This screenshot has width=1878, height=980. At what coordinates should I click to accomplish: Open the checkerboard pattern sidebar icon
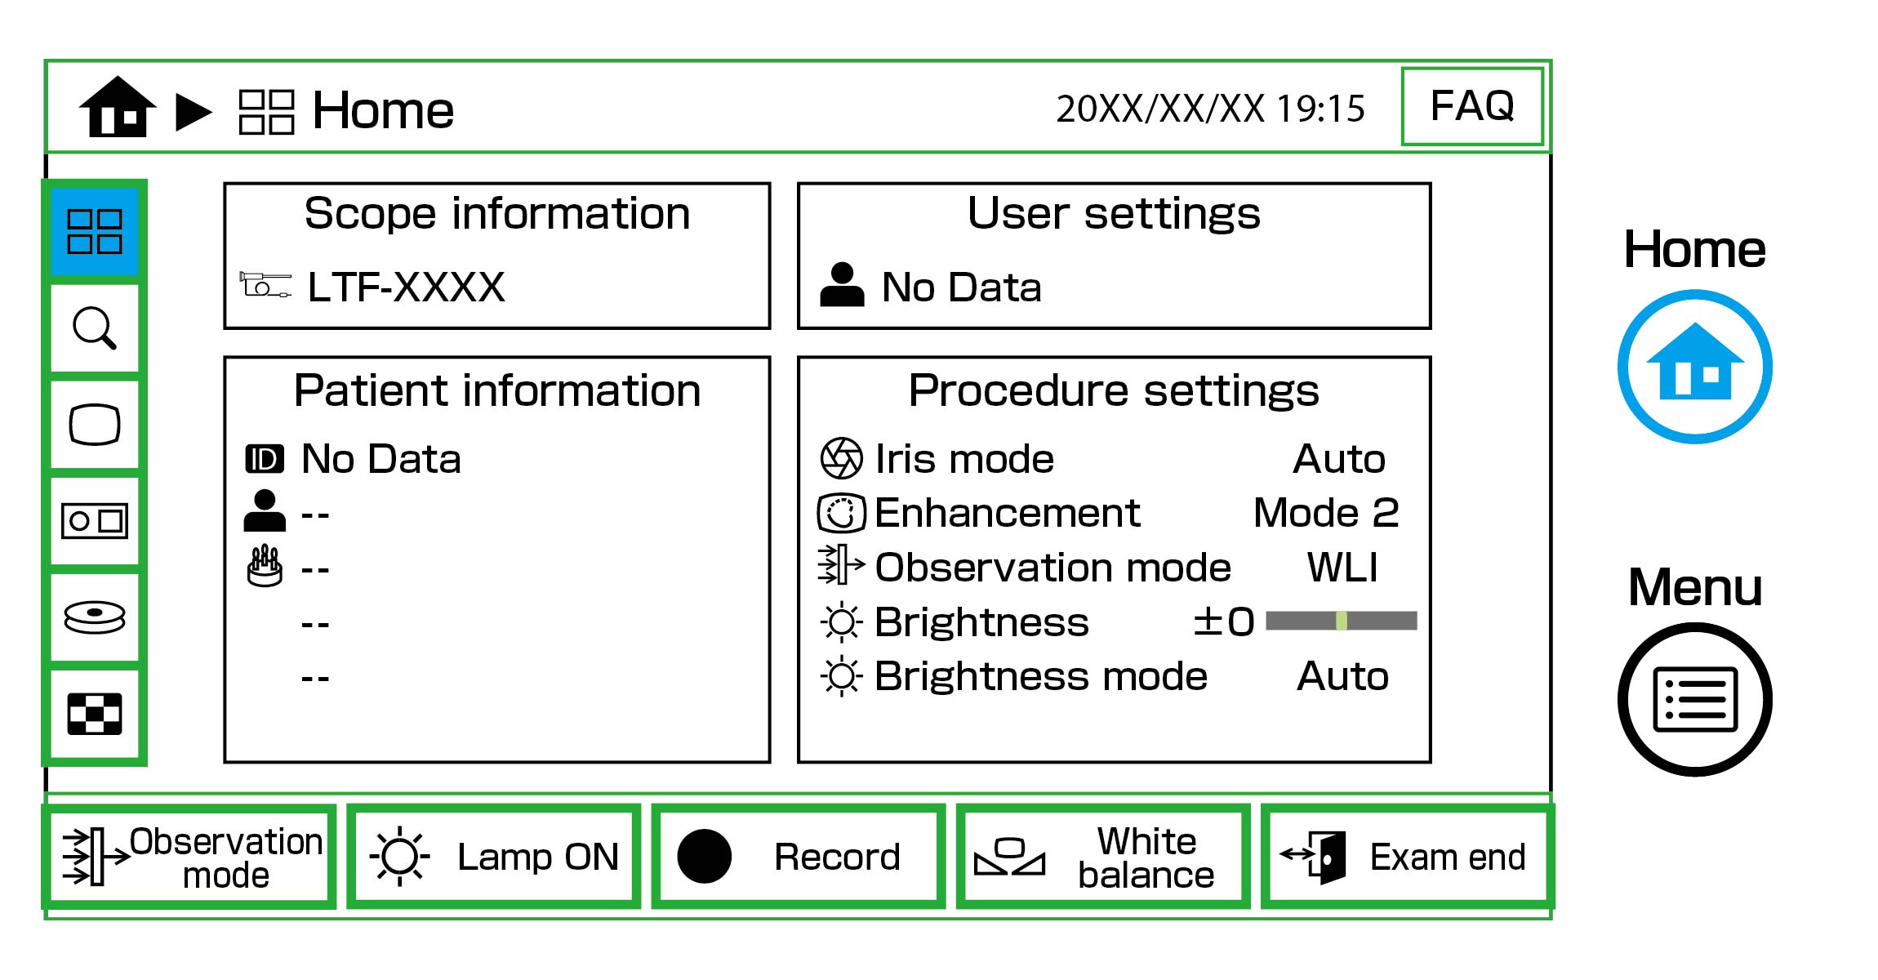tap(94, 714)
